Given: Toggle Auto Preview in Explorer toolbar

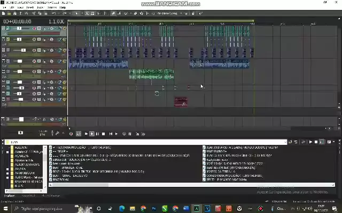Looking at the screenshot, I should [x=322, y=142].
